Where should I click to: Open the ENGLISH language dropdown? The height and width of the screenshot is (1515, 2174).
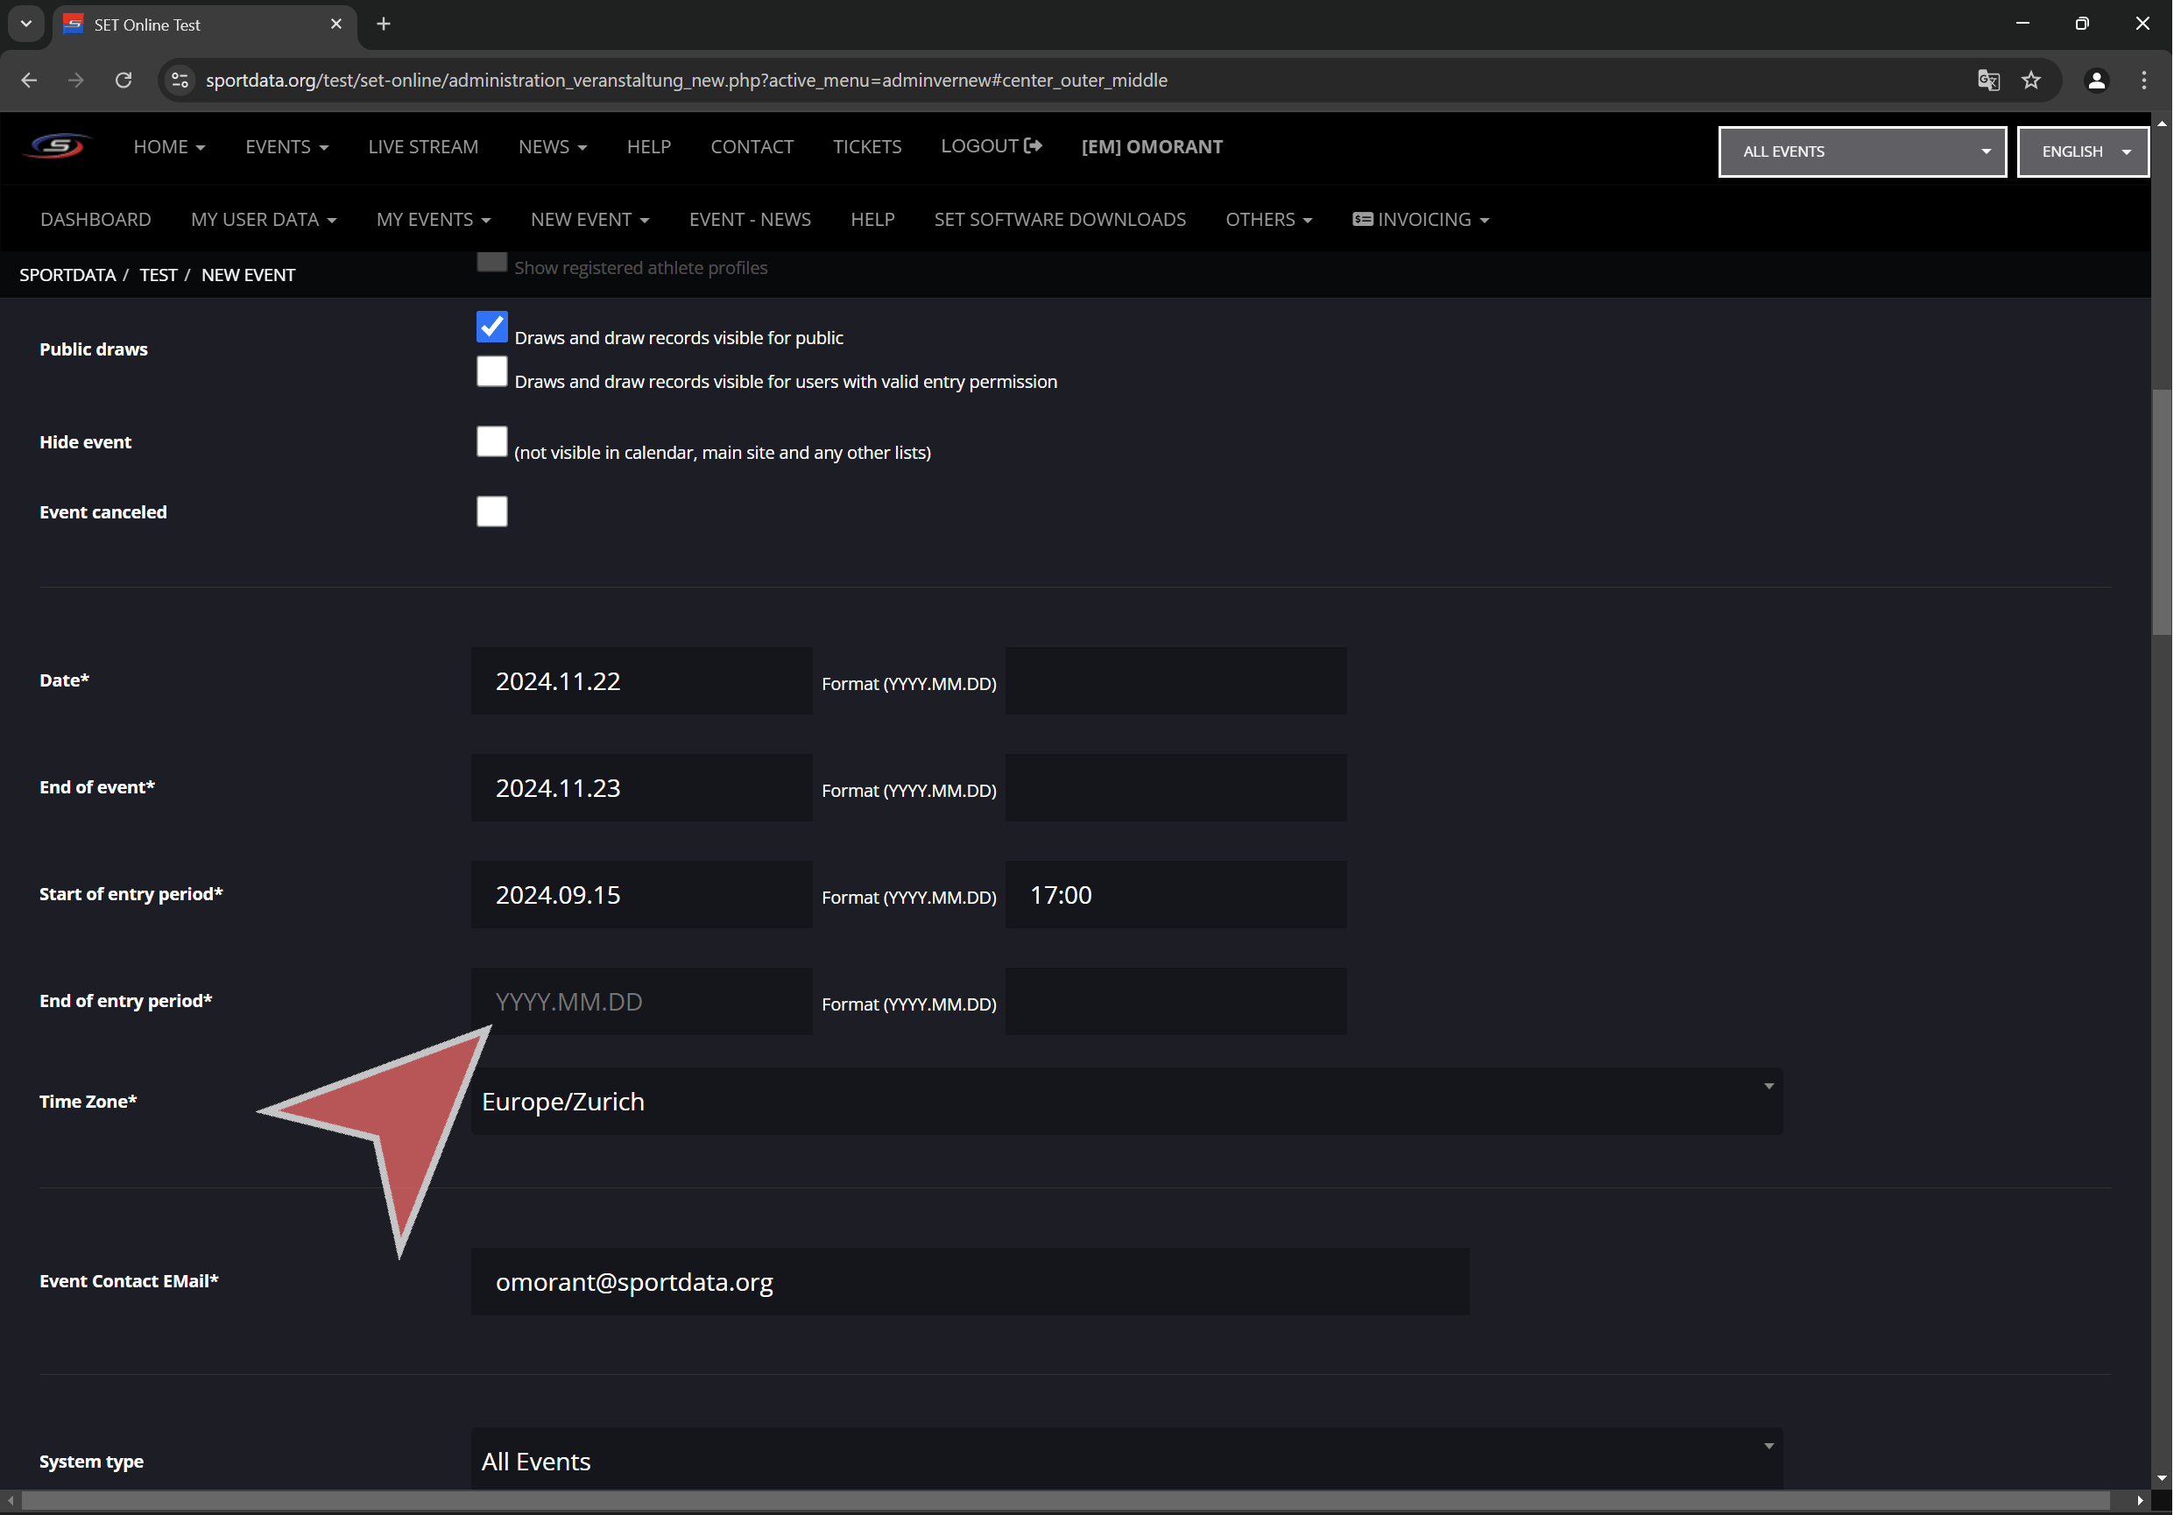click(2081, 151)
